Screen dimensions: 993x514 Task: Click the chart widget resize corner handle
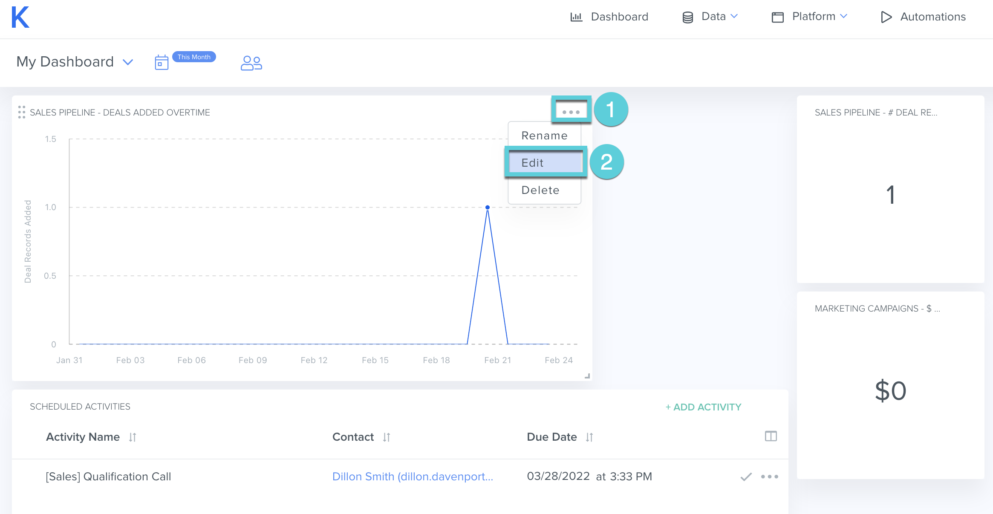[587, 376]
